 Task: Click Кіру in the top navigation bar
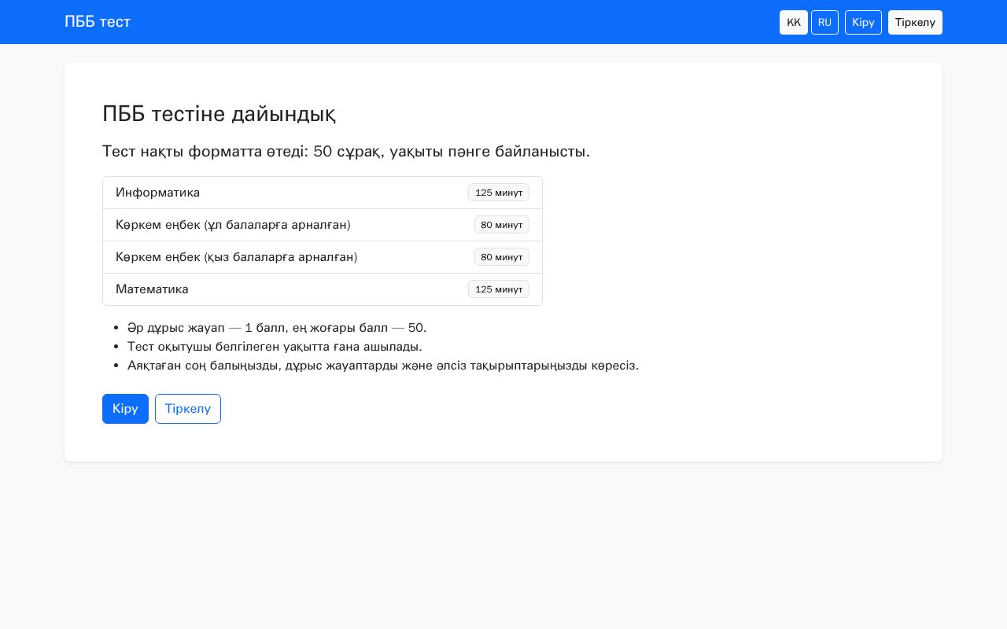pos(863,22)
